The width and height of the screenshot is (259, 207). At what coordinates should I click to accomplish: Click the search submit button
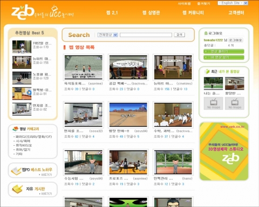point(179,35)
